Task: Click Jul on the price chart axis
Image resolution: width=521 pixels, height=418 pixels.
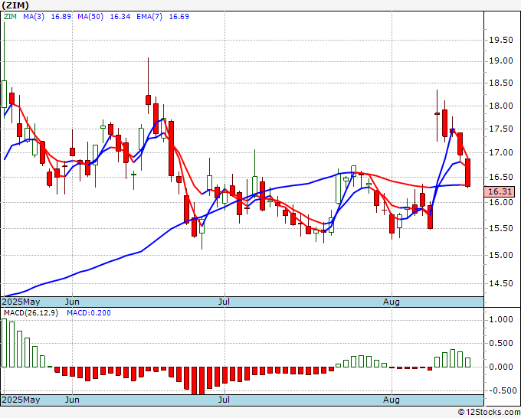Action: tap(224, 302)
